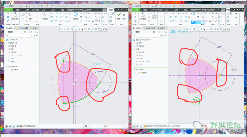Open 全部 selection filter in left status bar
The image size is (247, 137).
point(114,126)
